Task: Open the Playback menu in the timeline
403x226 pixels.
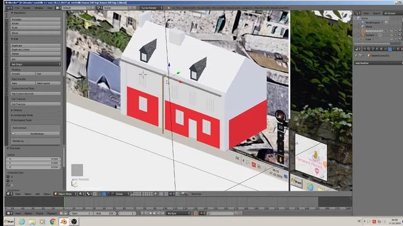Action: pyautogui.click(x=52, y=213)
